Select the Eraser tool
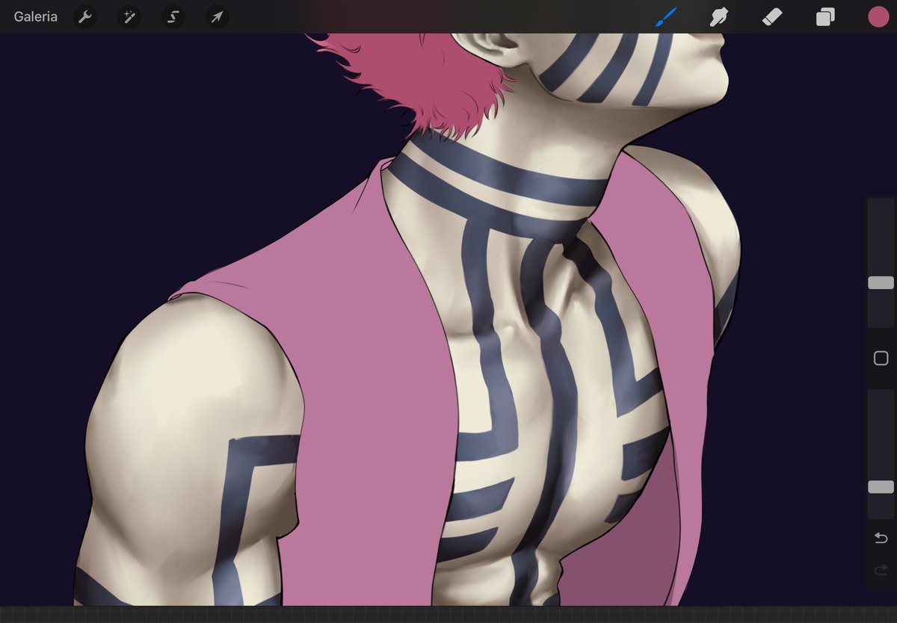897x623 pixels. point(772,16)
